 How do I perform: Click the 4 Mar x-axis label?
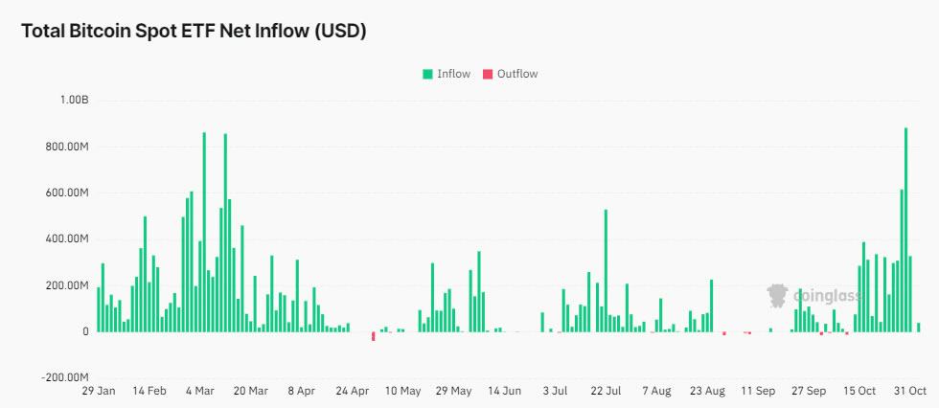pos(200,391)
